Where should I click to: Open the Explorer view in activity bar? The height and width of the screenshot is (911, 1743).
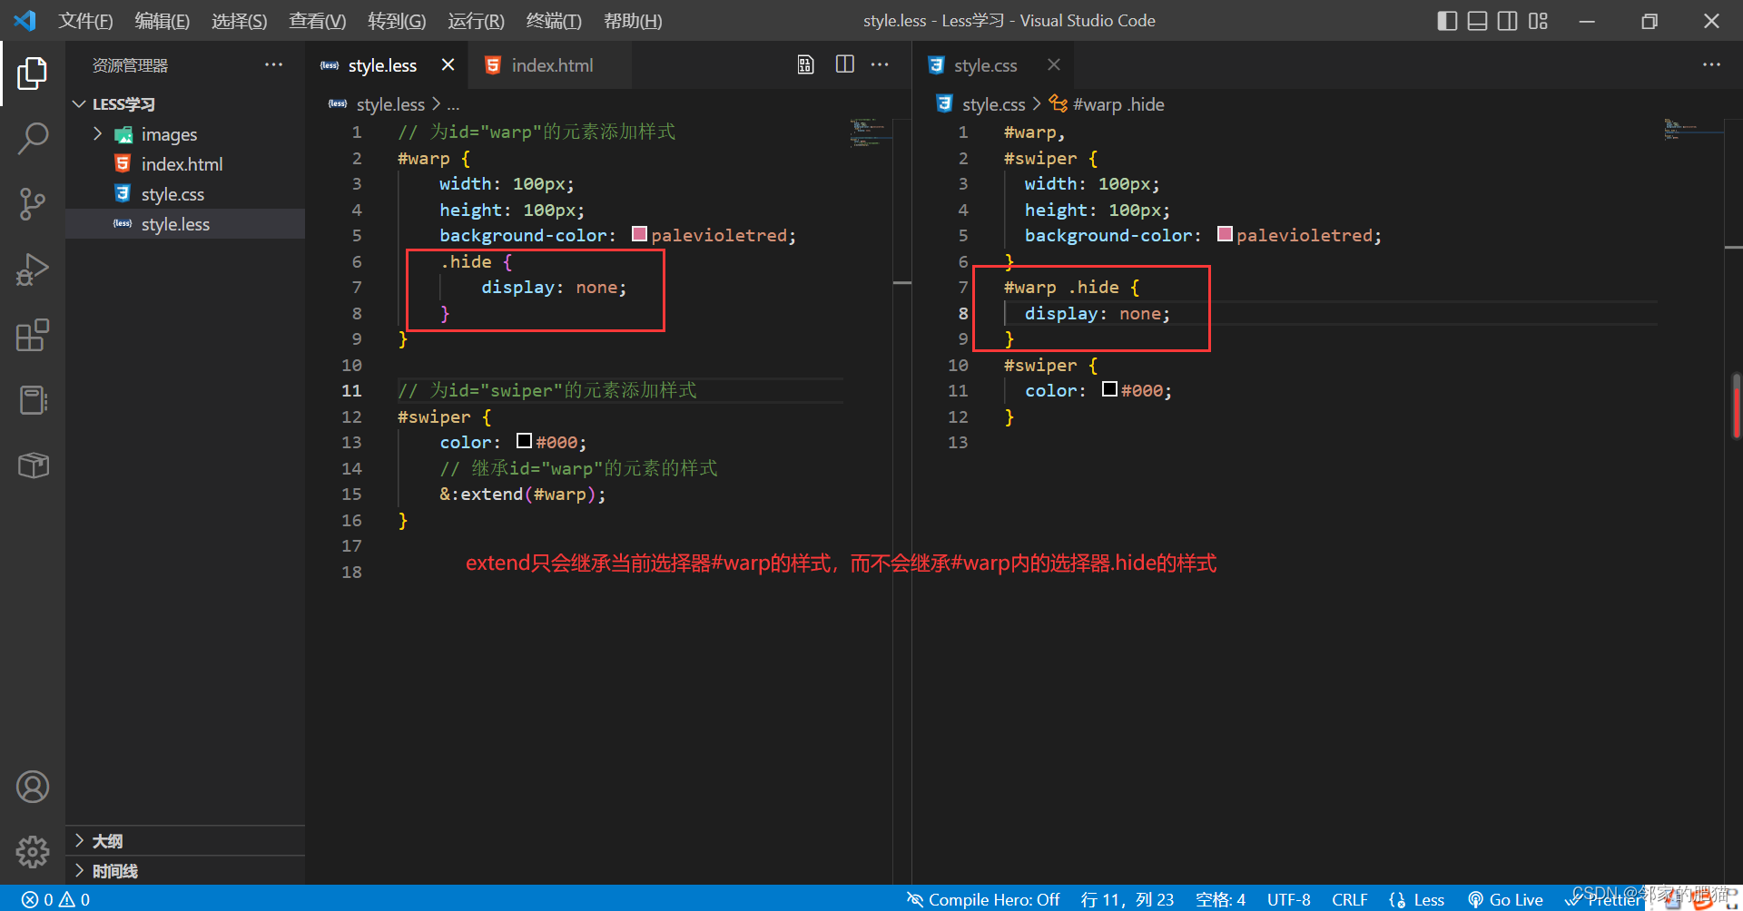point(33,73)
